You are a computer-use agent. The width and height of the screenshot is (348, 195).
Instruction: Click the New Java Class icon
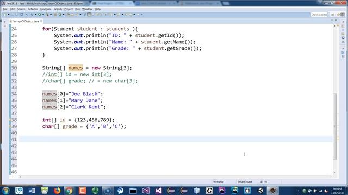(x=60, y=15)
